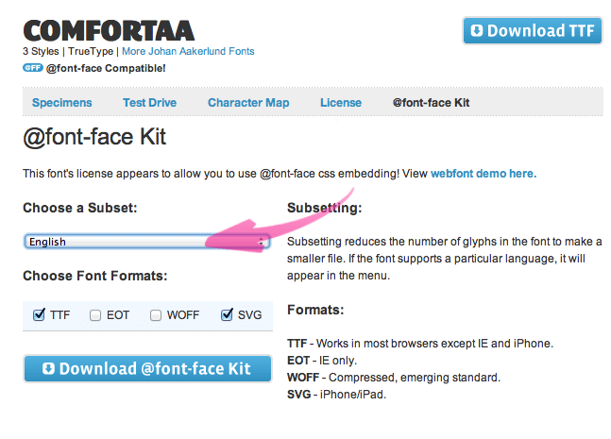611x439 pixels.
Task: Toggle the TTF format checkbox
Action: coord(39,314)
